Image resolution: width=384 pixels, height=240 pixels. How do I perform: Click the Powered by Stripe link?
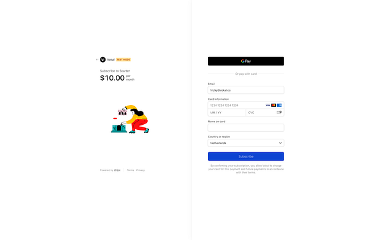click(x=110, y=170)
